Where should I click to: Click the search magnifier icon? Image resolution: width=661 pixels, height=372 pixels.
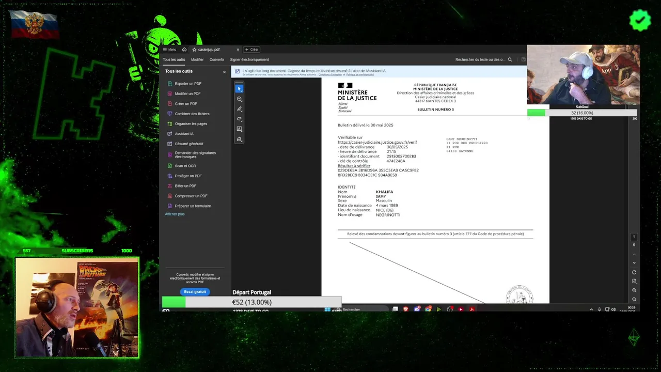click(x=510, y=59)
